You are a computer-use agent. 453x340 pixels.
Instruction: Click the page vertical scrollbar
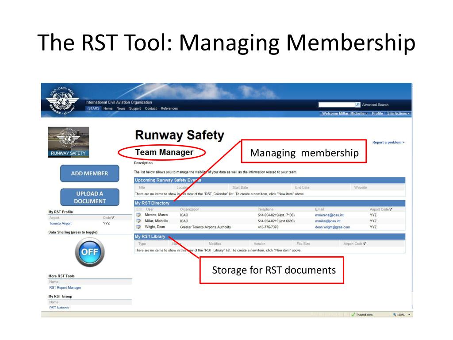click(x=412, y=197)
